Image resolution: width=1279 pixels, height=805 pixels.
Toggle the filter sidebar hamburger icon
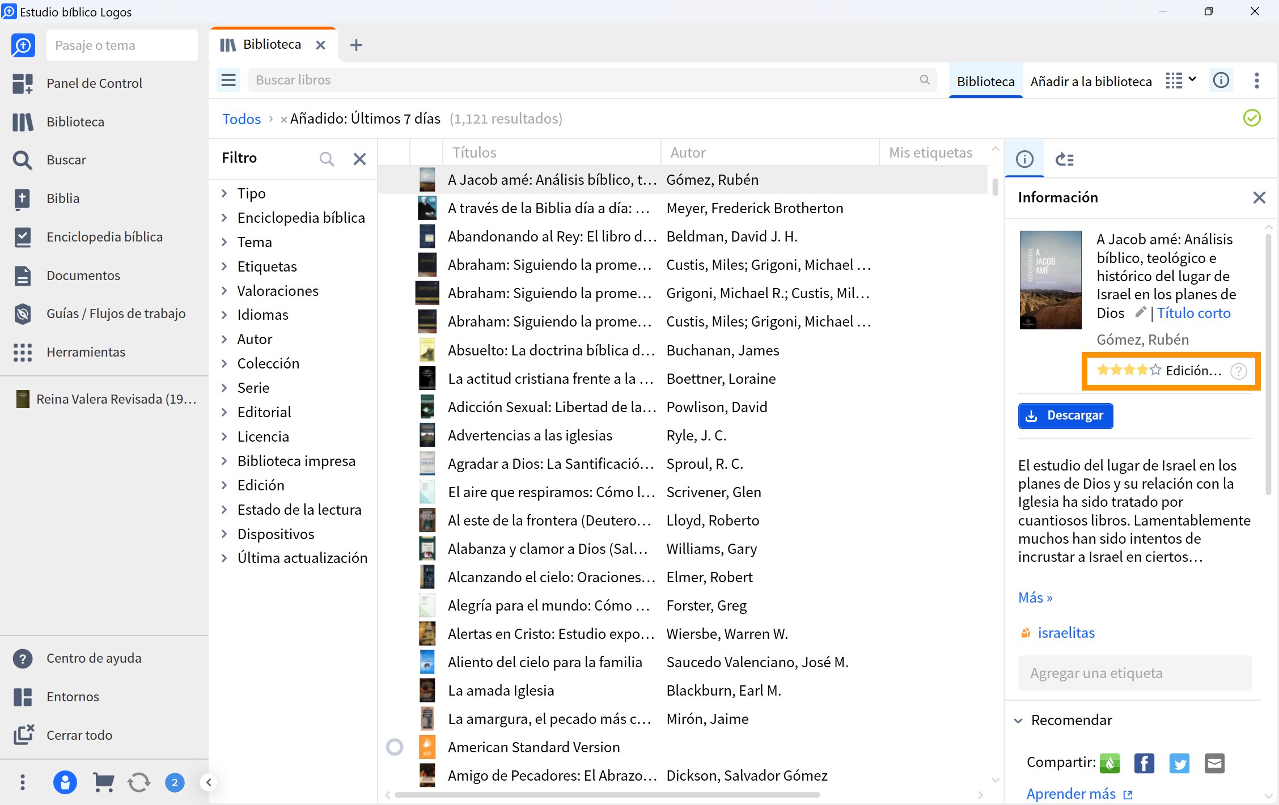[x=228, y=80]
